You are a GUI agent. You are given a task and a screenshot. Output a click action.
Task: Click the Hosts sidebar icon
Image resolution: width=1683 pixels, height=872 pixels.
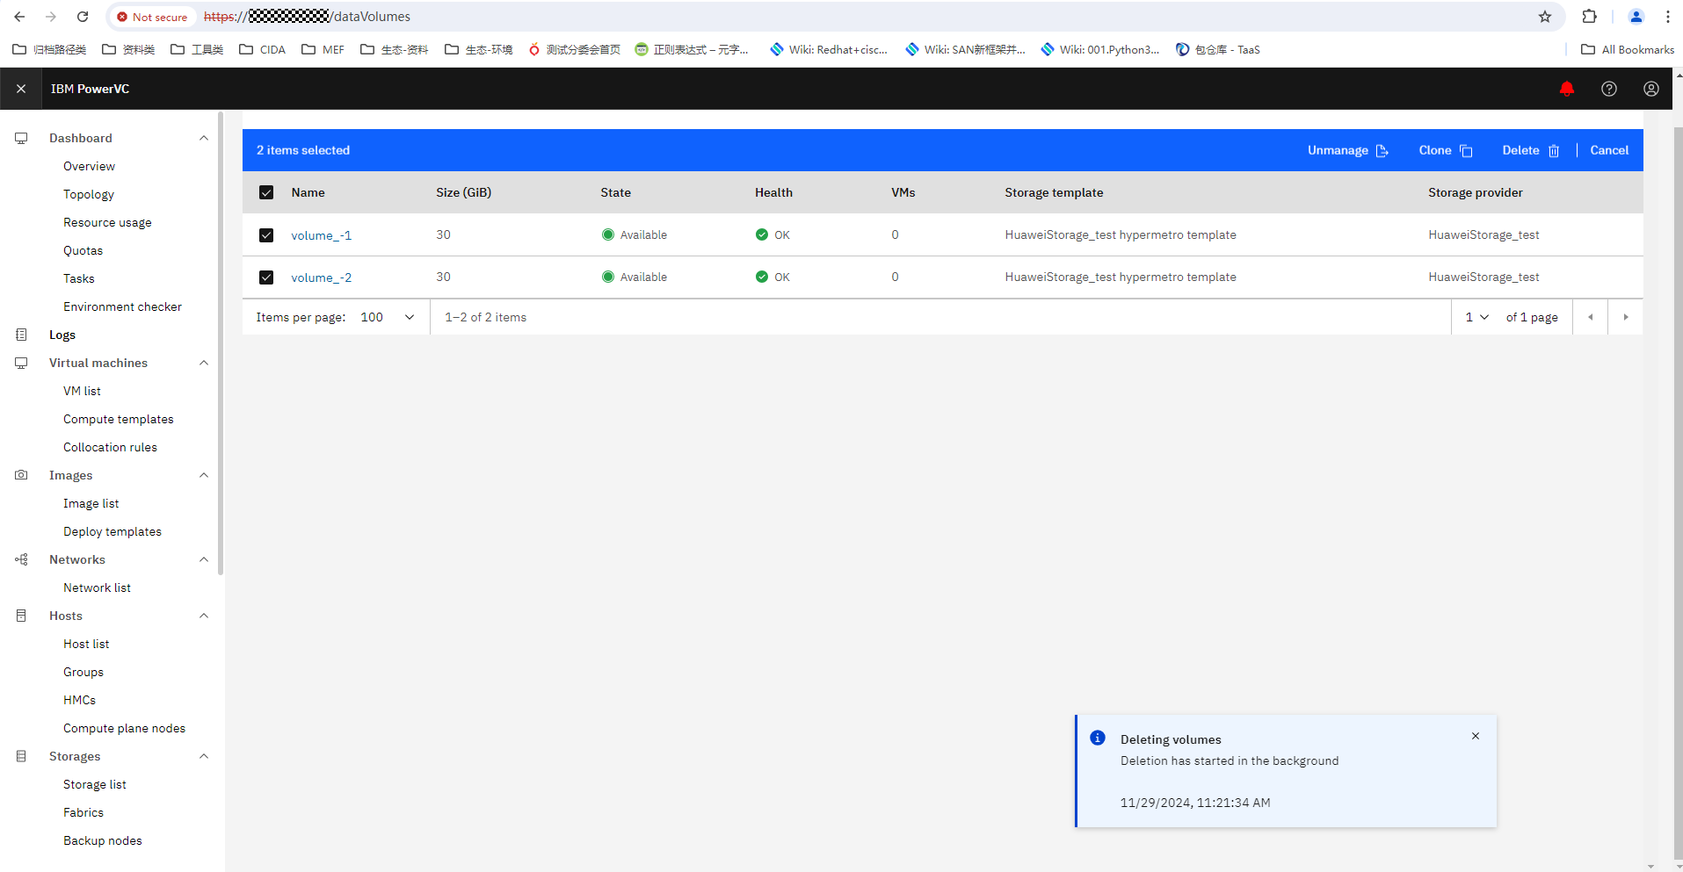click(x=21, y=616)
